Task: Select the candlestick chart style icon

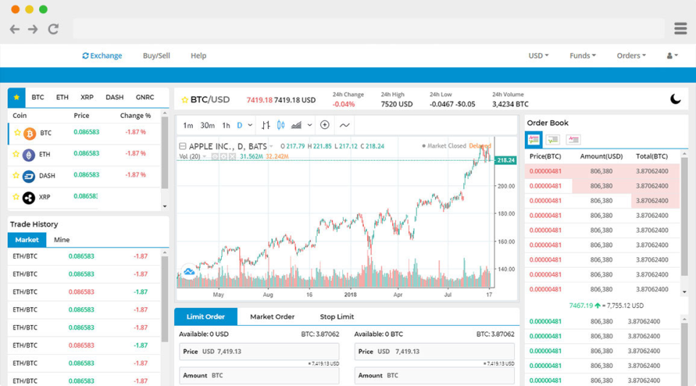Action: tap(281, 125)
